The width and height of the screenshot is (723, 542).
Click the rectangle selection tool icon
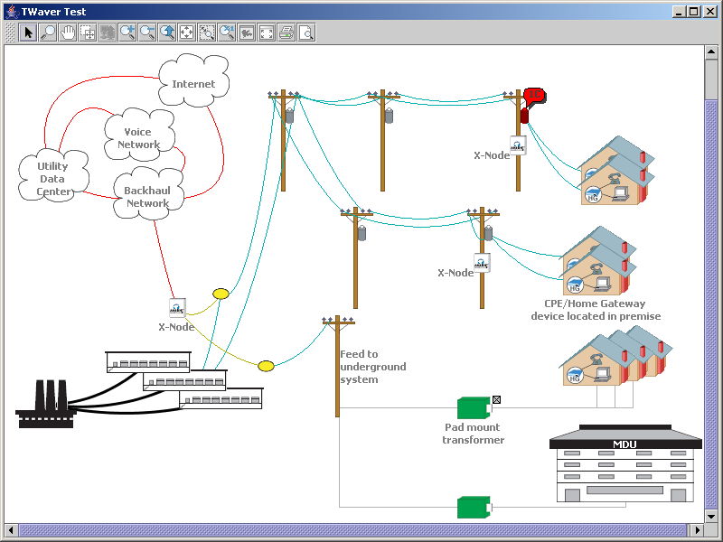click(x=88, y=33)
